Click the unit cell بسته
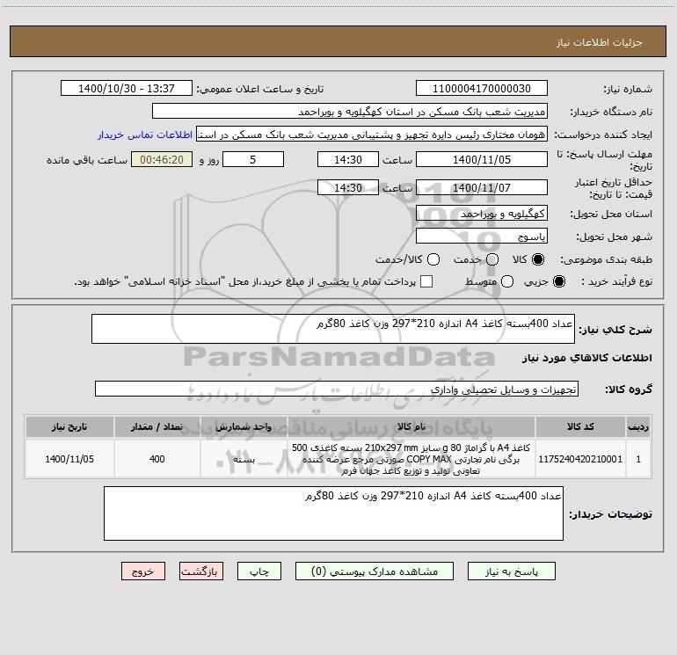677x655 pixels. [244, 459]
